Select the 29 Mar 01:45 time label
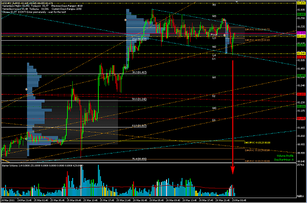307x203 pixels. [239, 200]
